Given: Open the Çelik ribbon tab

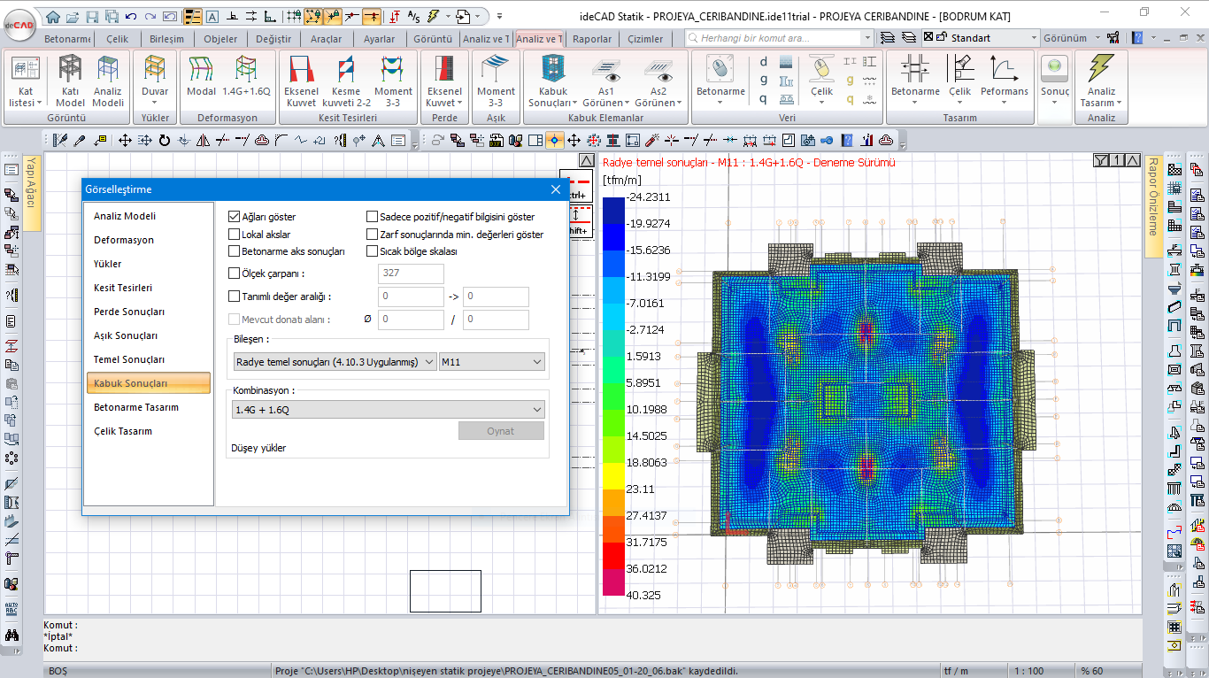Looking at the screenshot, I should 117,39.
